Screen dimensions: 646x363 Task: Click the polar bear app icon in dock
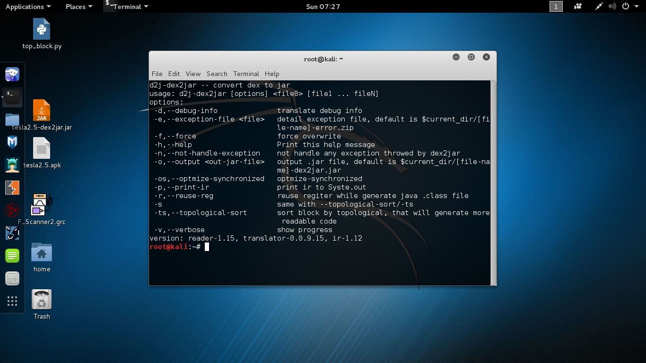[x=12, y=74]
